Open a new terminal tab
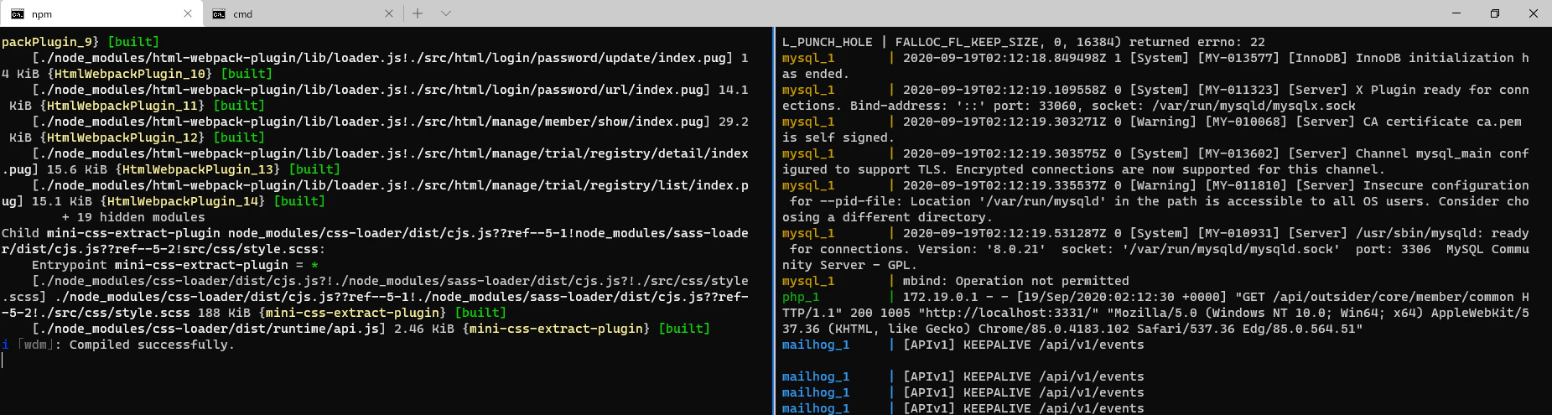The width and height of the screenshot is (1552, 415). coord(418,13)
